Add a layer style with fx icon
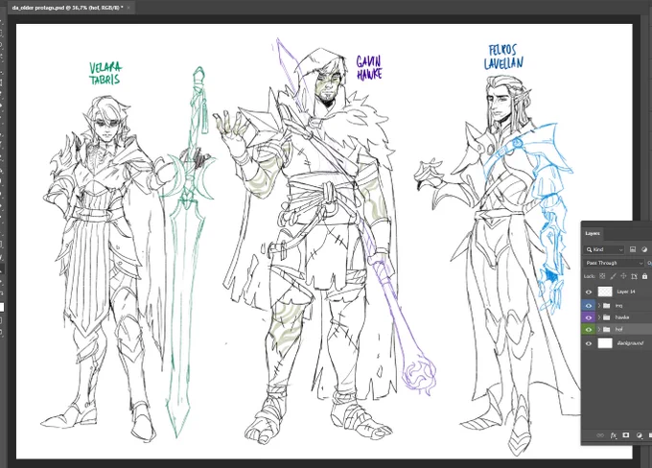 614,435
